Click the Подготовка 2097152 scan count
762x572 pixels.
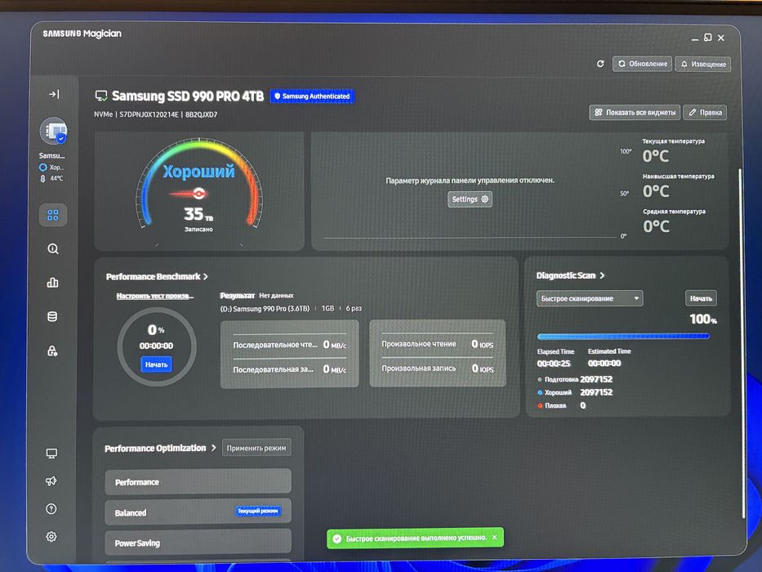point(575,379)
